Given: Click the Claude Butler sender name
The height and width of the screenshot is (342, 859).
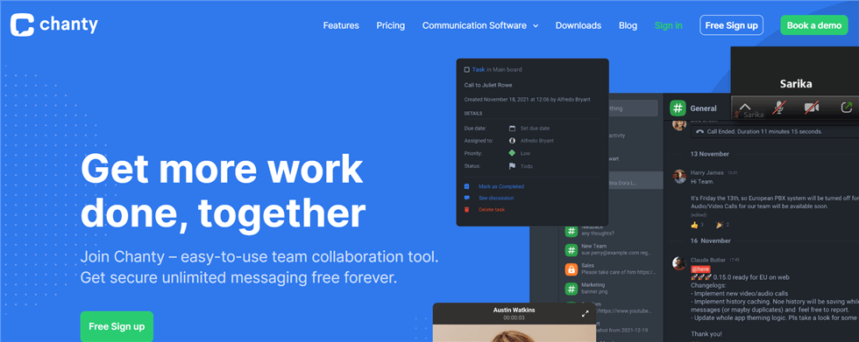Looking at the screenshot, I should (708, 260).
